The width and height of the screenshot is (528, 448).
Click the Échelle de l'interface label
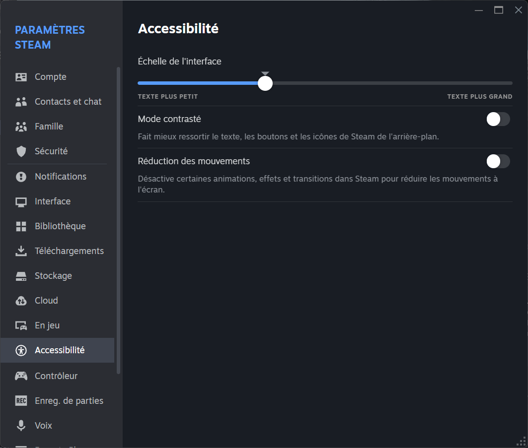click(179, 62)
